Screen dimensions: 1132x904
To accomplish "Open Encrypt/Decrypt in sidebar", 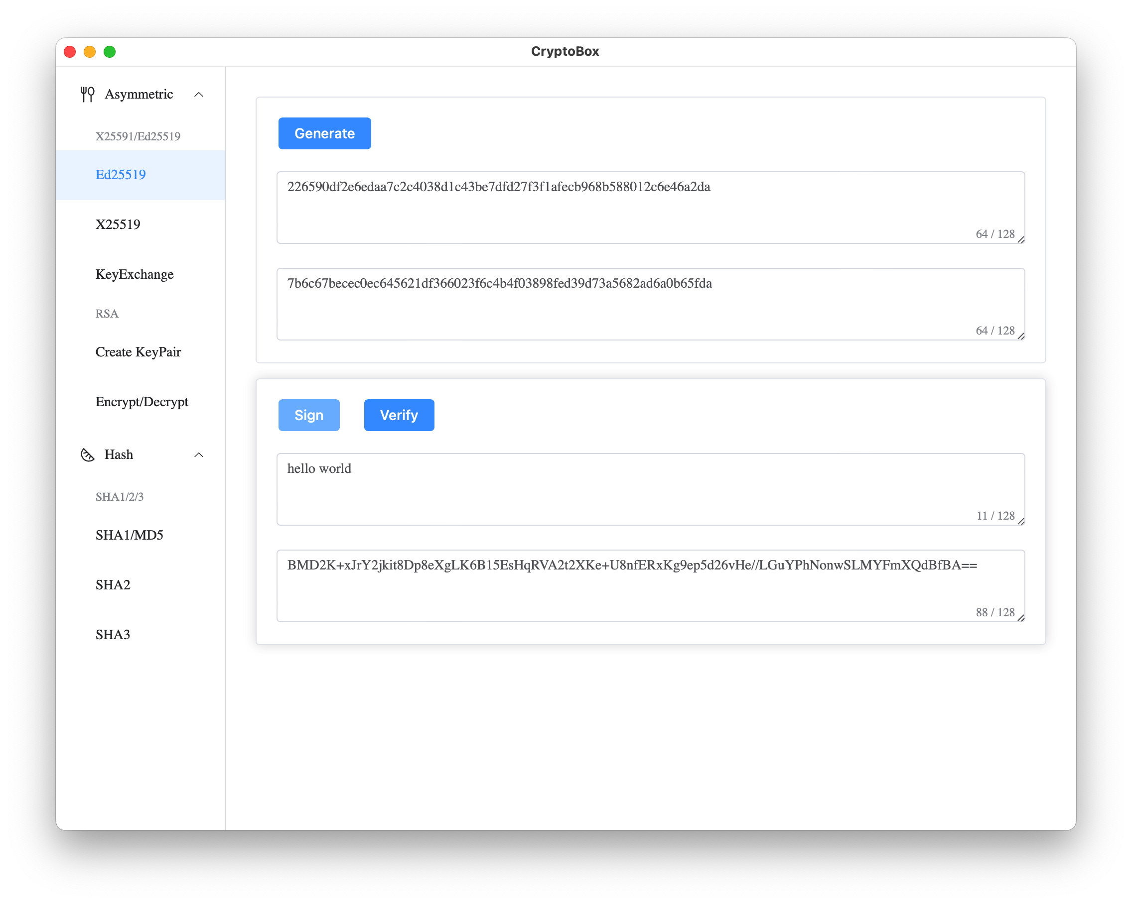I will point(142,402).
